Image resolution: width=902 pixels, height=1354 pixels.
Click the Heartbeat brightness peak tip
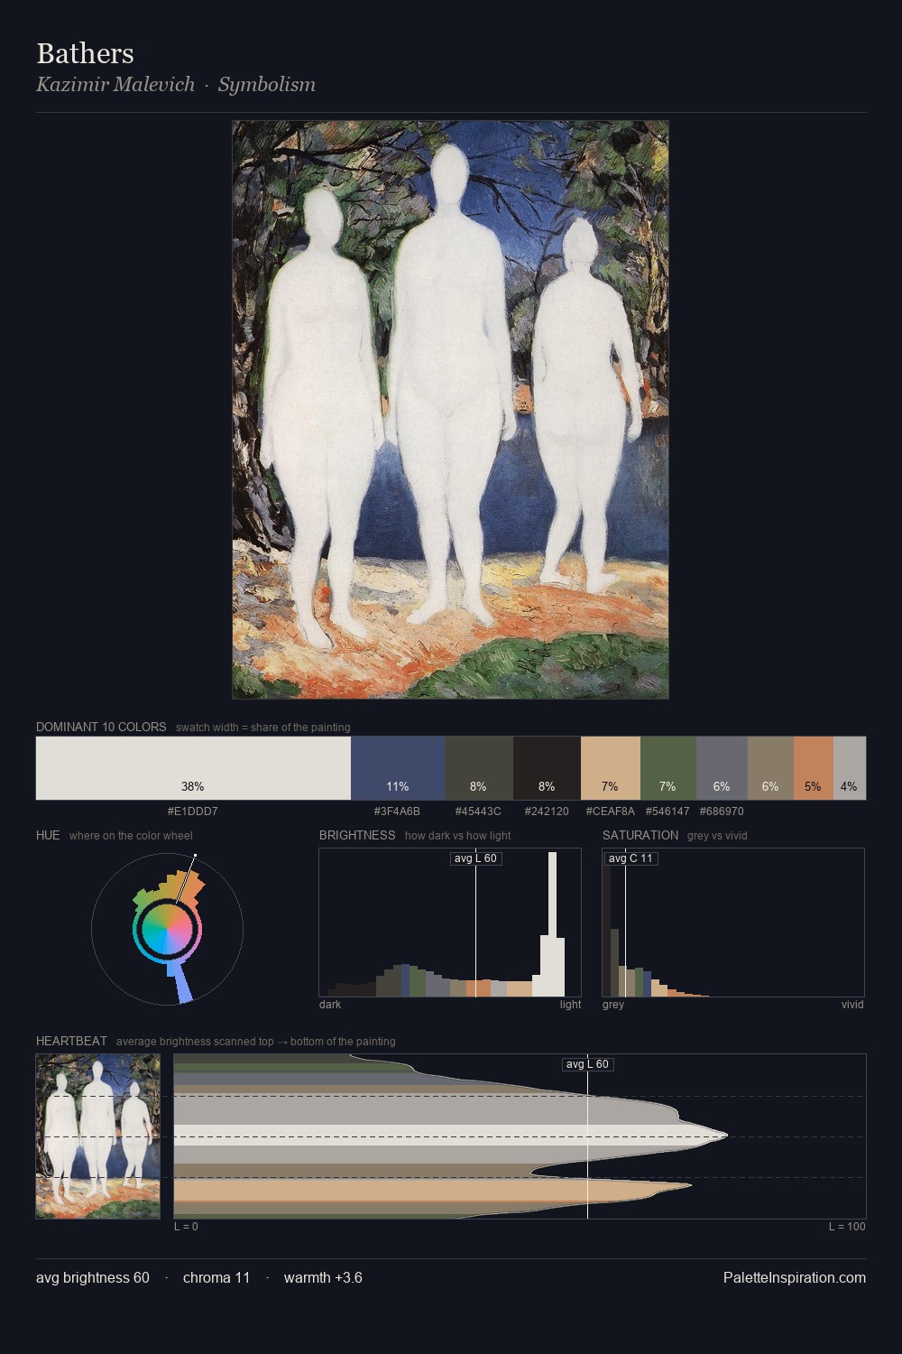[724, 1136]
